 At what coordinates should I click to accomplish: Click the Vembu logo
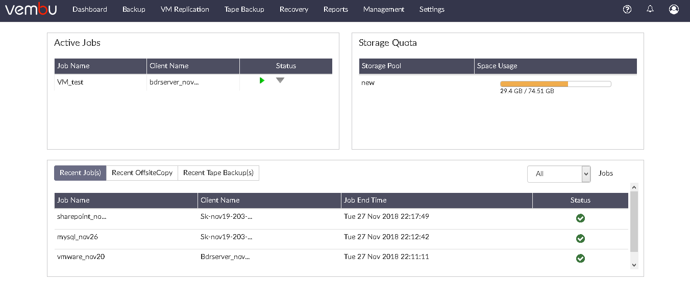pos(31,9)
